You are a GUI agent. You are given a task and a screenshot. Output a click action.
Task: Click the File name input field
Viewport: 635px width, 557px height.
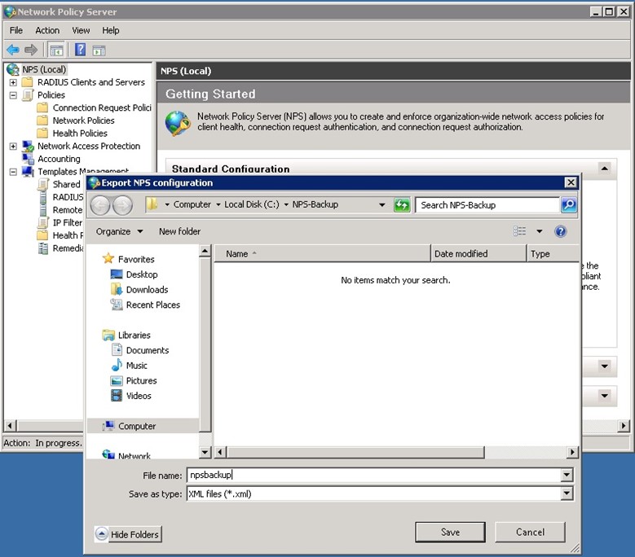pyautogui.click(x=373, y=475)
